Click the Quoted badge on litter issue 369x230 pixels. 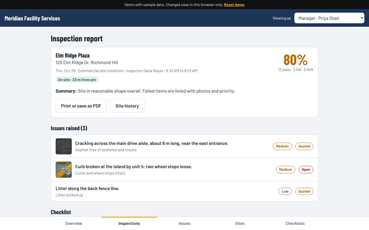[x=304, y=191]
